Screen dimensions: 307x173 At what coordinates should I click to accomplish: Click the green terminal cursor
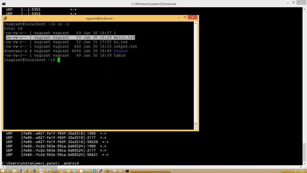point(59,60)
